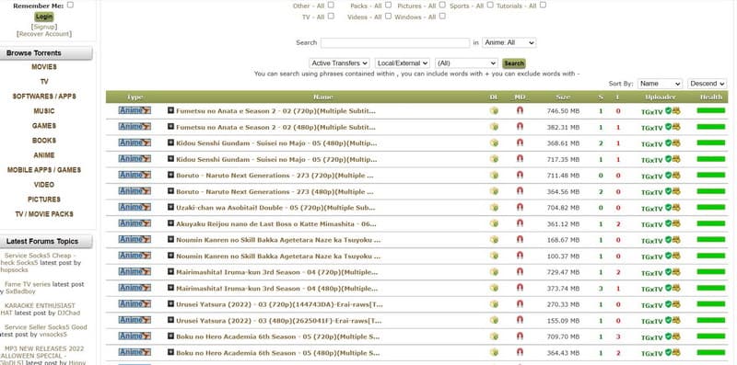
Task: Download torrent icon for Kidou Senshi Gundam 480p
Action: point(494,143)
